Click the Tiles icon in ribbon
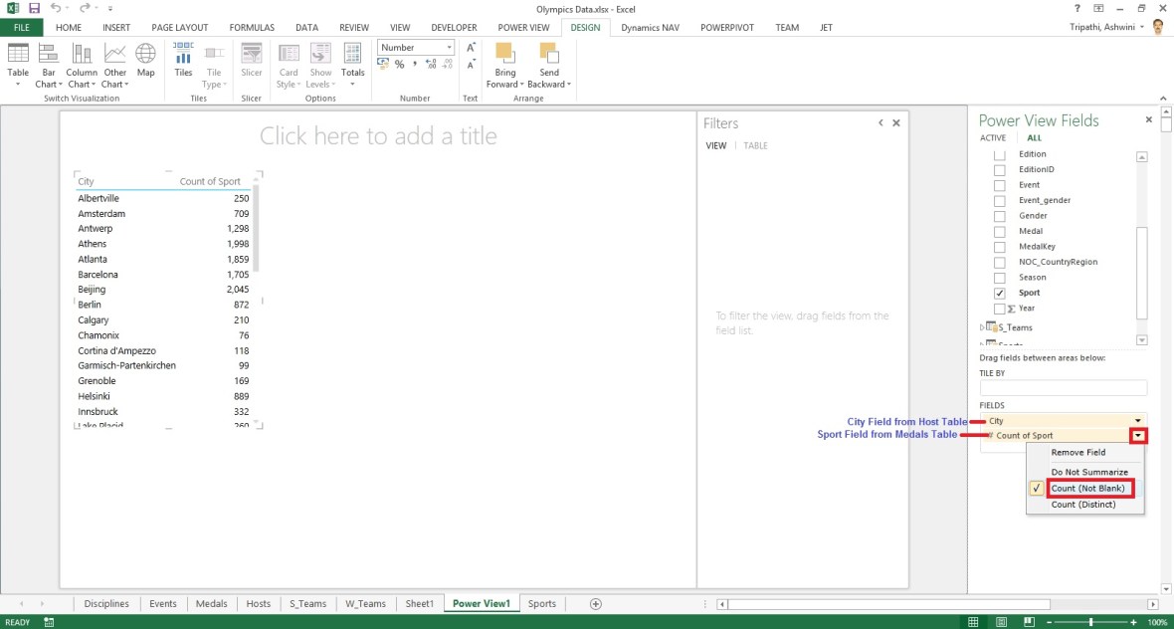This screenshot has height=629, width=1174. tap(183, 55)
